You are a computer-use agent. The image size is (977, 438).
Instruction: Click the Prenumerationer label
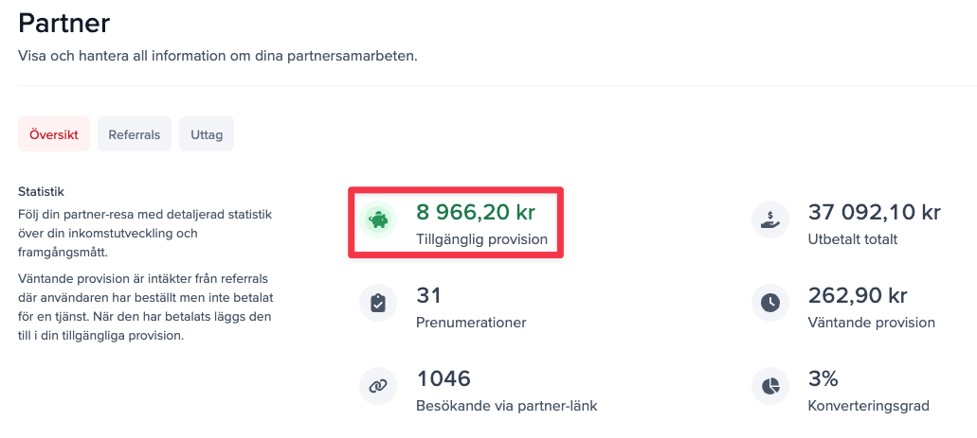(x=471, y=323)
